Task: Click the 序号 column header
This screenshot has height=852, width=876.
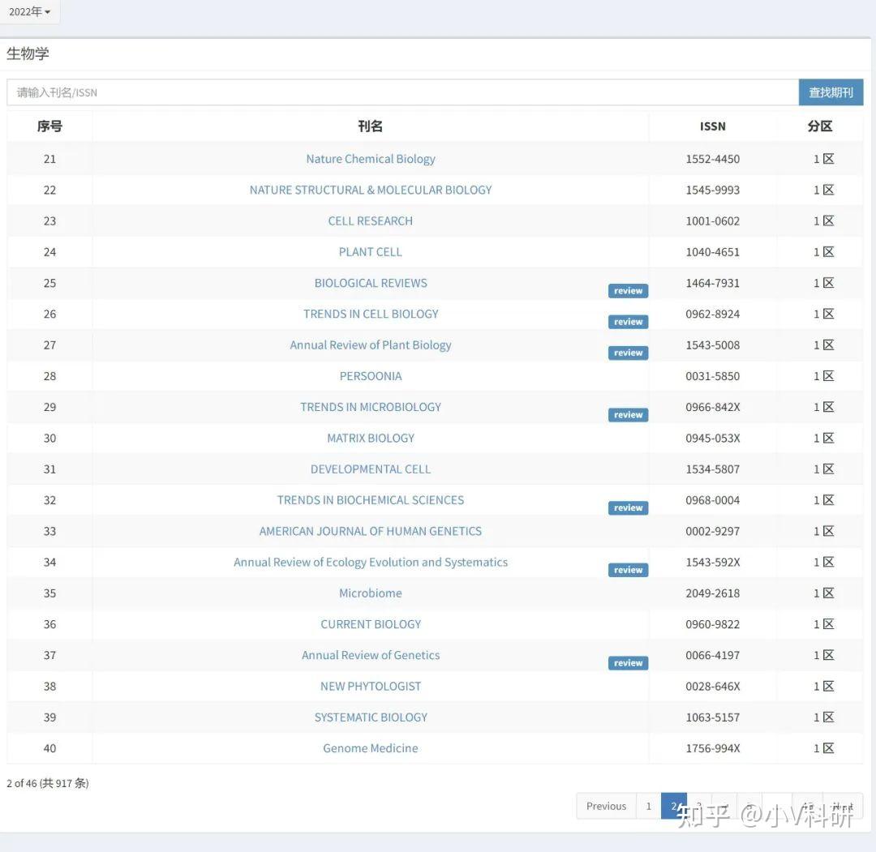Action: tap(49, 126)
